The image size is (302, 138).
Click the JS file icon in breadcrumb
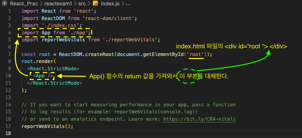96,4
